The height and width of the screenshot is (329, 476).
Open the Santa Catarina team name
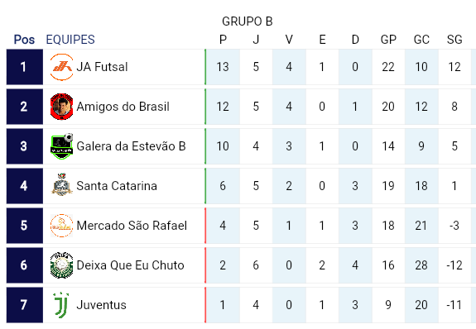point(117,186)
